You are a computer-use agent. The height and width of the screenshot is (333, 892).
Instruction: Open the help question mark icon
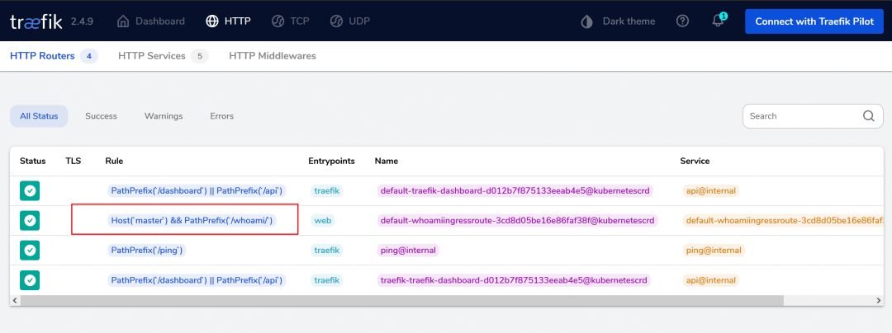683,21
